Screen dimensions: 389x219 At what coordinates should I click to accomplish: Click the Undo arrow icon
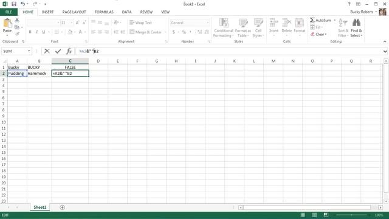click(23, 4)
